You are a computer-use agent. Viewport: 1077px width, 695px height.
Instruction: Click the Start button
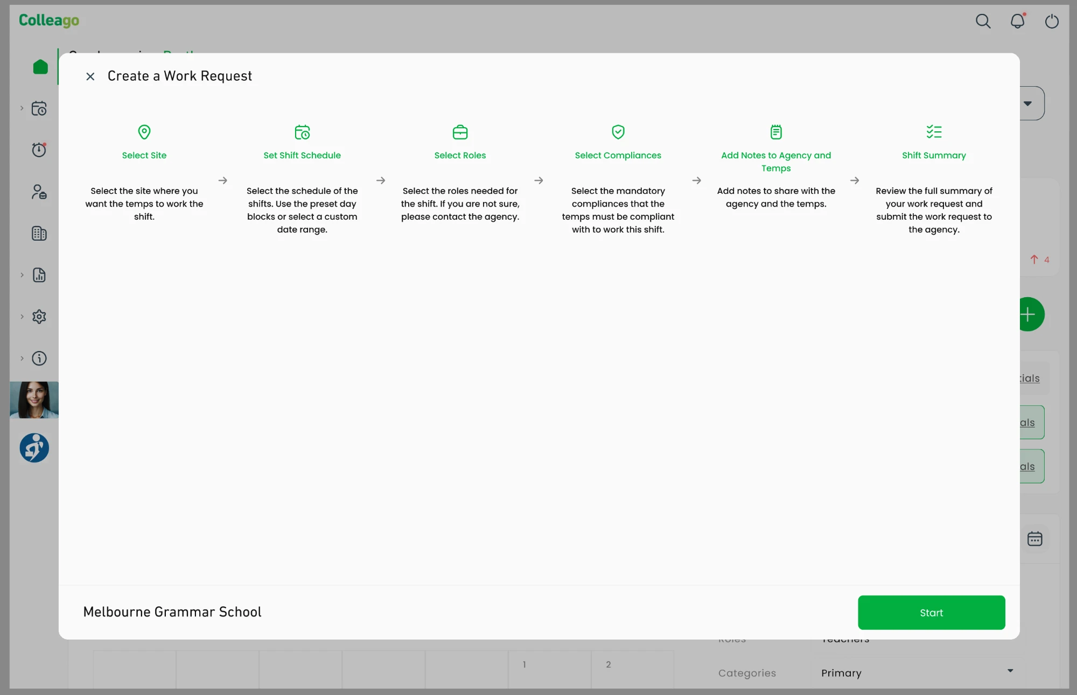[x=931, y=612]
